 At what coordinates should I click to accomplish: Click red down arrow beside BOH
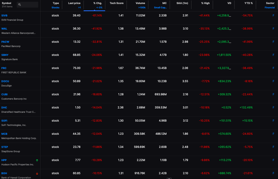click(37, 173)
